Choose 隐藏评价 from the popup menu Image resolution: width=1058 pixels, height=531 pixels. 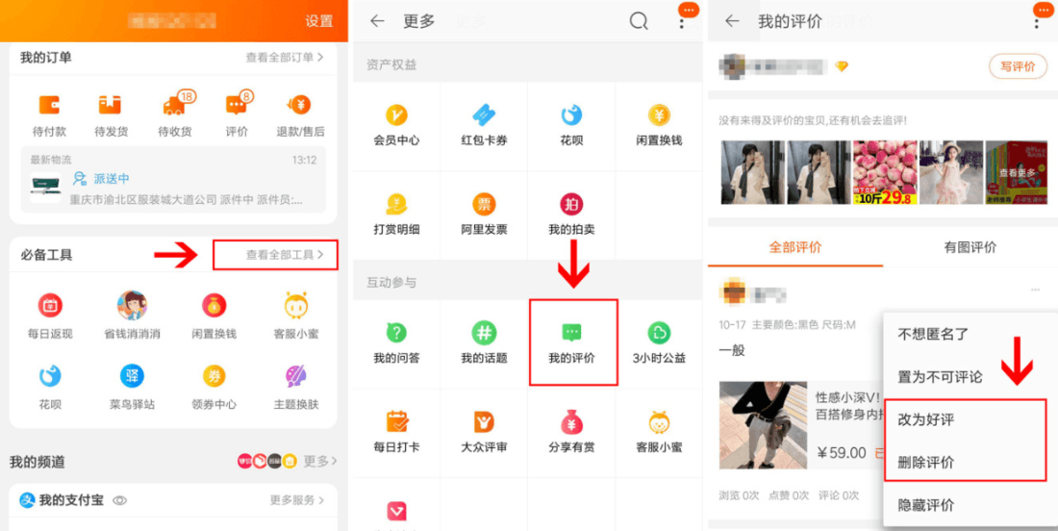pos(925,505)
